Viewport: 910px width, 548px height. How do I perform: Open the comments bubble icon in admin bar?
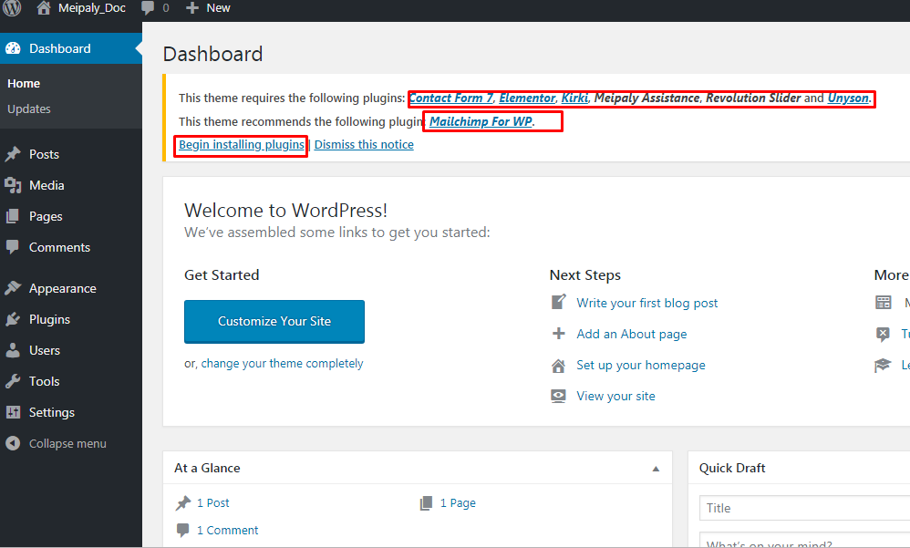tap(148, 8)
